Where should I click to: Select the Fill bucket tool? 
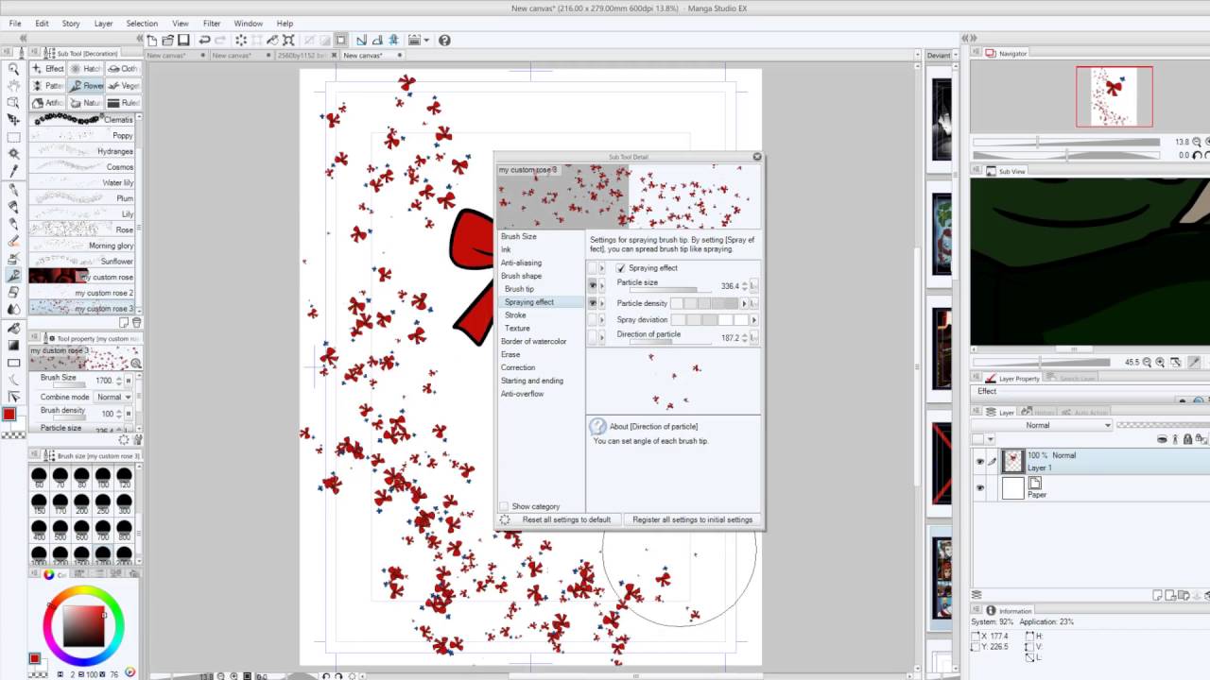[13, 328]
